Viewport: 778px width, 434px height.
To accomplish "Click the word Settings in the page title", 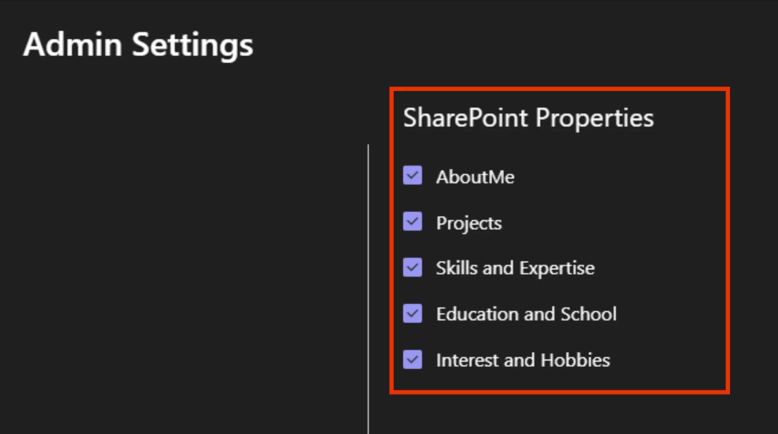I will coord(192,46).
